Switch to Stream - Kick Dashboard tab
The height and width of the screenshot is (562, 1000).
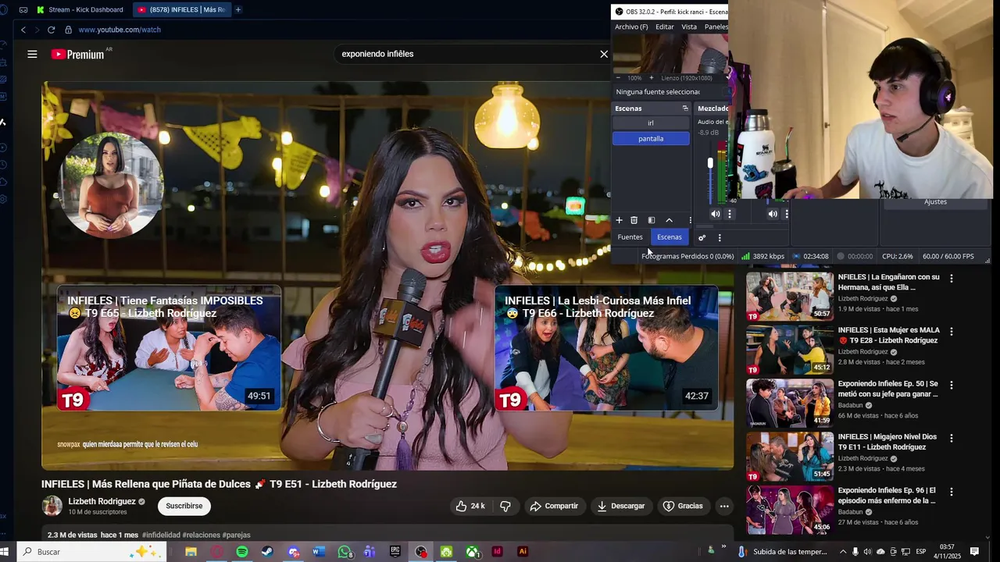[80, 9]
